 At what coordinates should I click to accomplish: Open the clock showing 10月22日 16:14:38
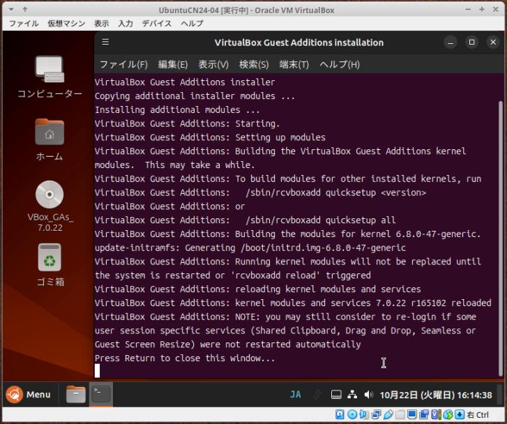pos(436,395)
